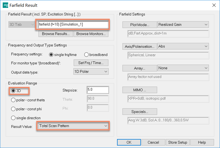Open the MIMO settings button
This screenshot has height=148, width=220.
tap(140, 90)
